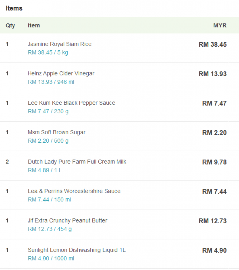This screenshot has width=239, height=270.
Task: Click the RM 38.45 / 5 kg unit price
Action: click(x=48, y=52)
